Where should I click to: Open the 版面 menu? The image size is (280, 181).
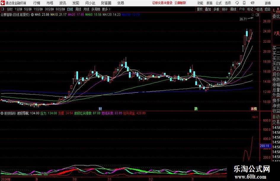pyautogui.click(x=209, y=3)
